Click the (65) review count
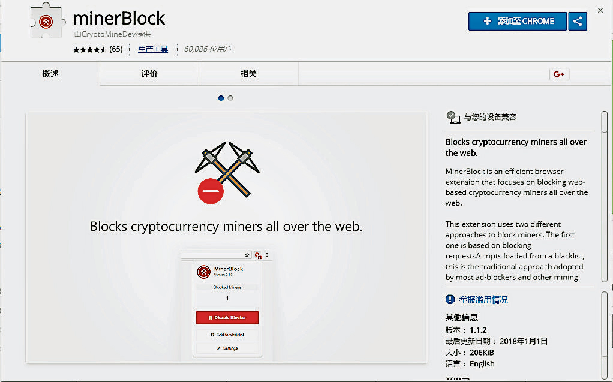This screenshot has width=613, height=382. coord(116,49)
